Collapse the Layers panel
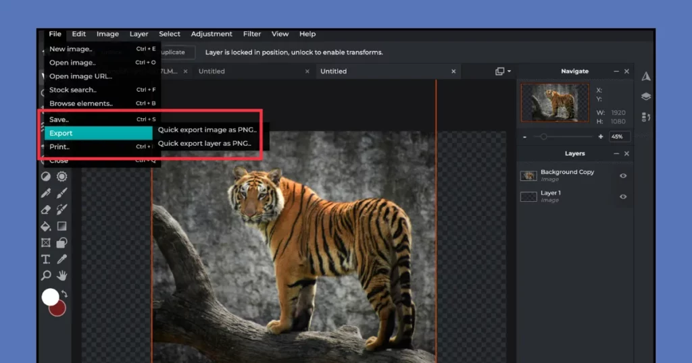Image resolution: width=692 pixels, height=363 pixels. click(x=616, y=154)
